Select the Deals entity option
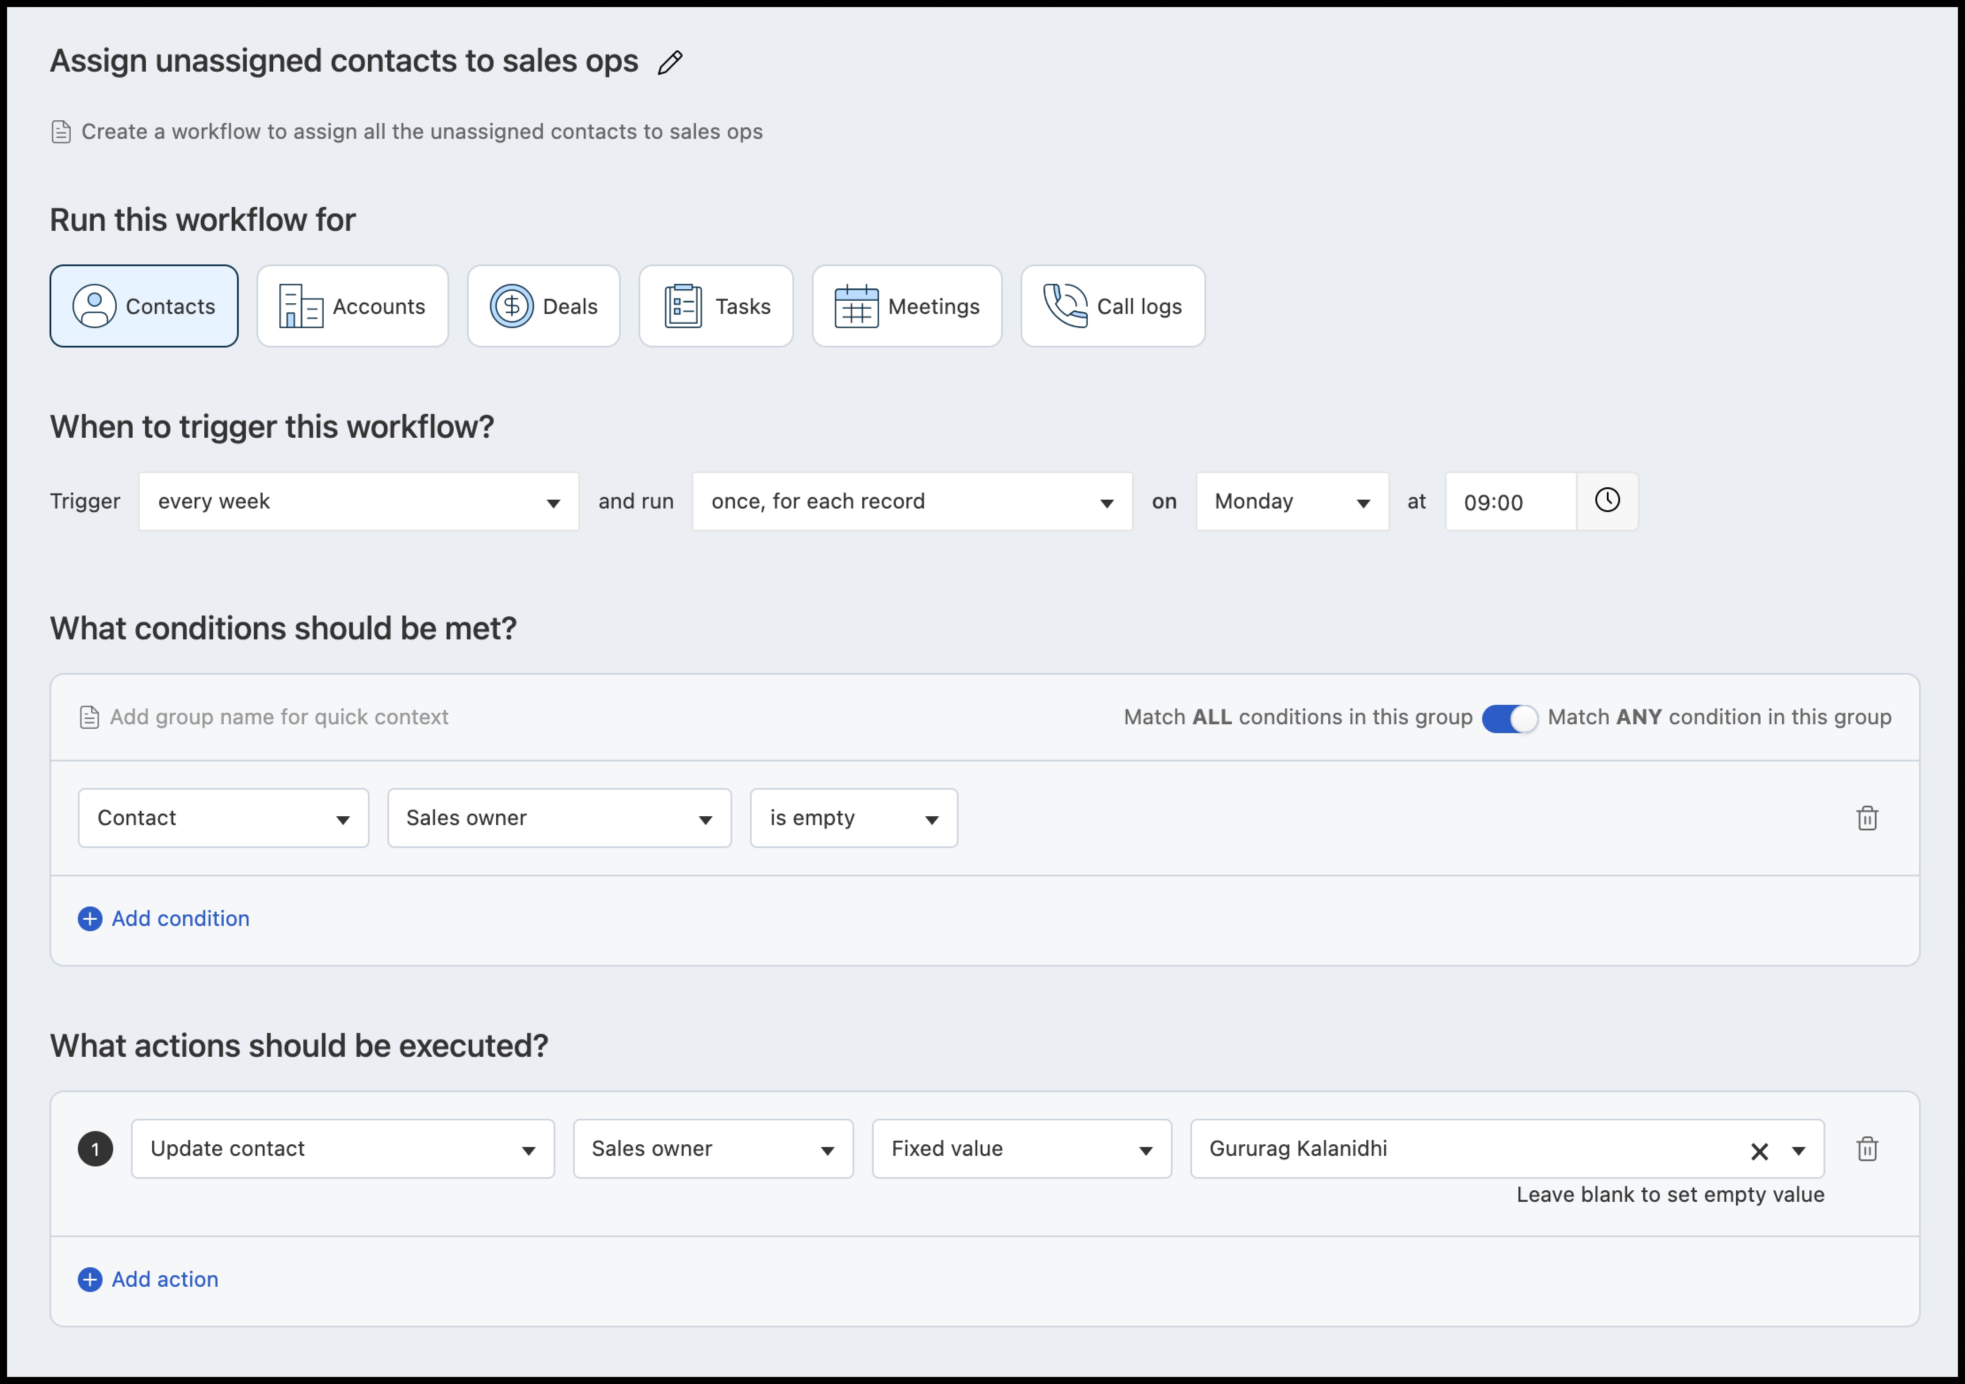Viewport: 1965px width, 1384px height. pos(543,306)
